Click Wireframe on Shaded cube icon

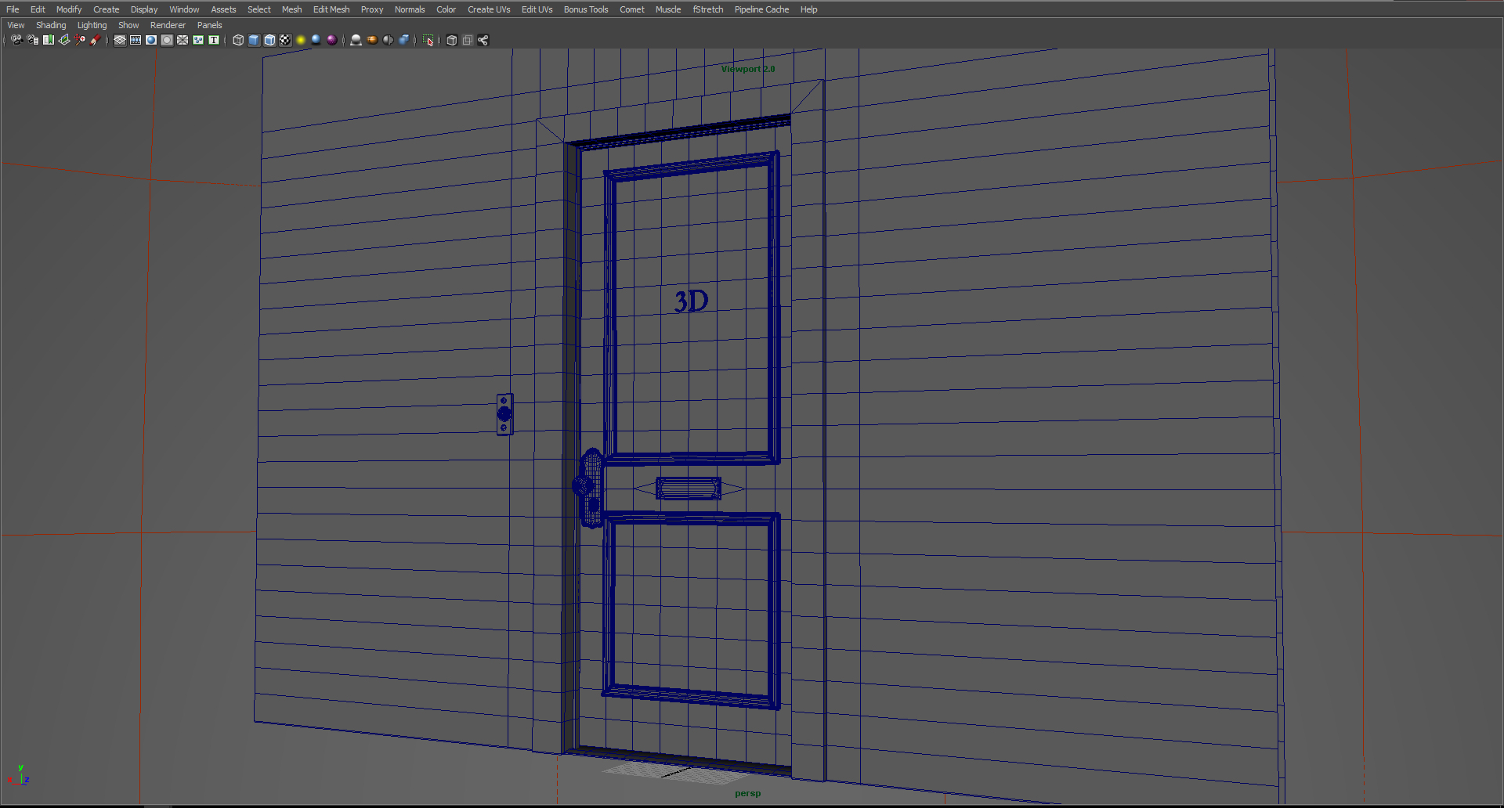269,40
